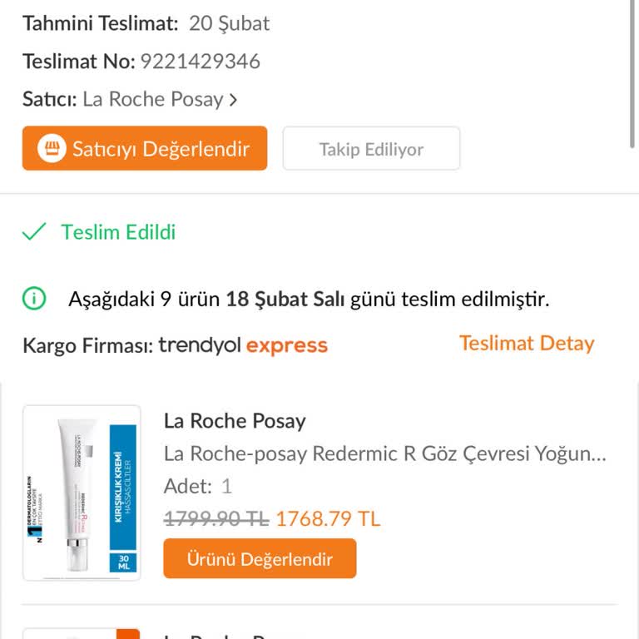Viewport: 639px width, 639px height.
Task: Click the green Teslim Edildi checkmark
Action: pyautogui.click(x=34, y=232)
